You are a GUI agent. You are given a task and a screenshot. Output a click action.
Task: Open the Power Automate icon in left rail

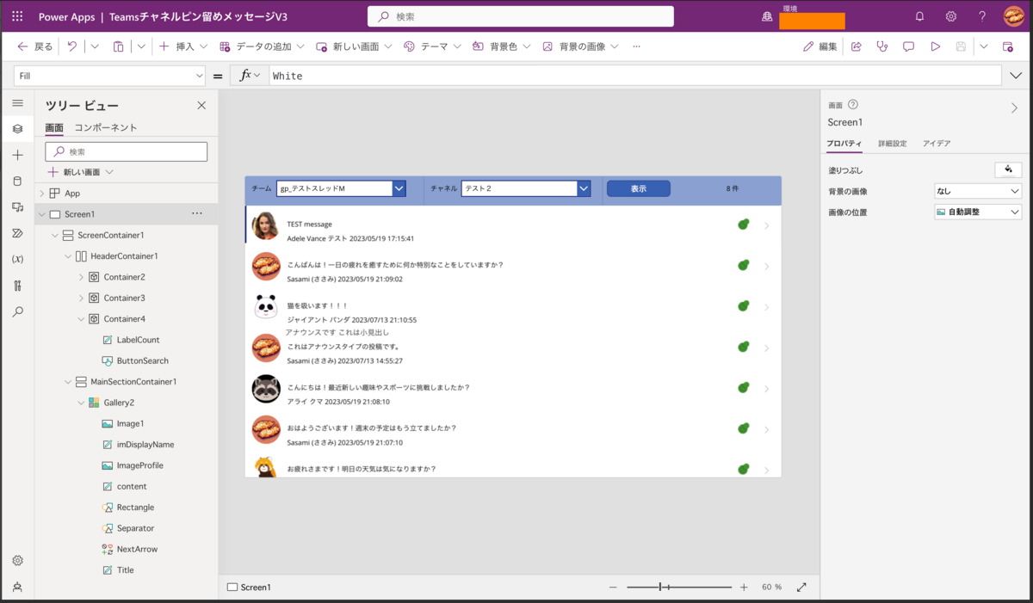(17, 233)
